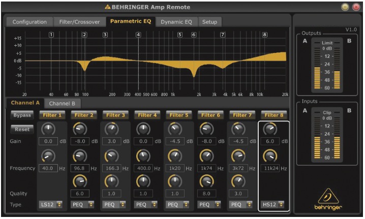The width and height of the screenshot is (365, 219).
Task: Click the Filter 6 quality knob
Action: (207, 181)
